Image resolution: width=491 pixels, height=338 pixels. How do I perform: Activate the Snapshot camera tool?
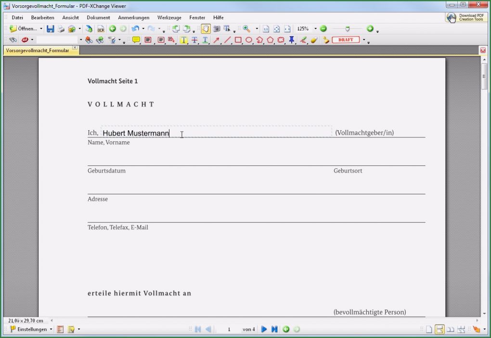[x=217, y=29]
